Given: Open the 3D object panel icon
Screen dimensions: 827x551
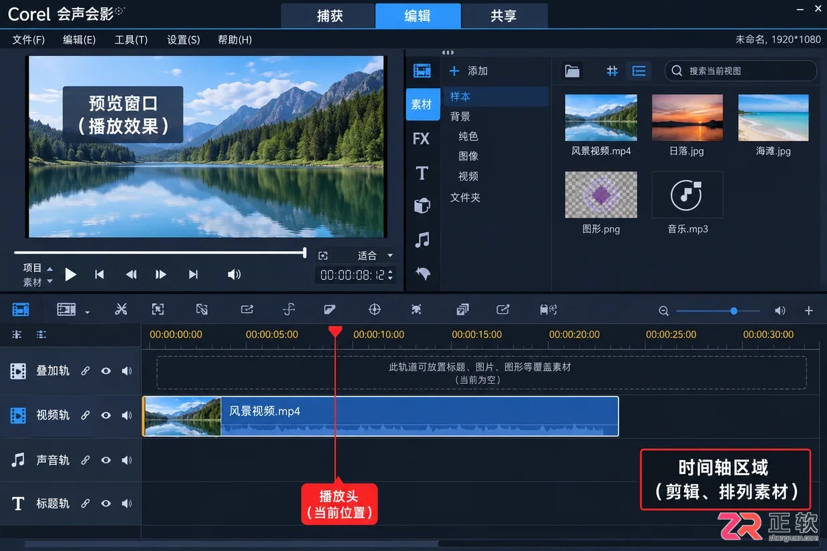Looking at the screenshot, I should [422, 206].
